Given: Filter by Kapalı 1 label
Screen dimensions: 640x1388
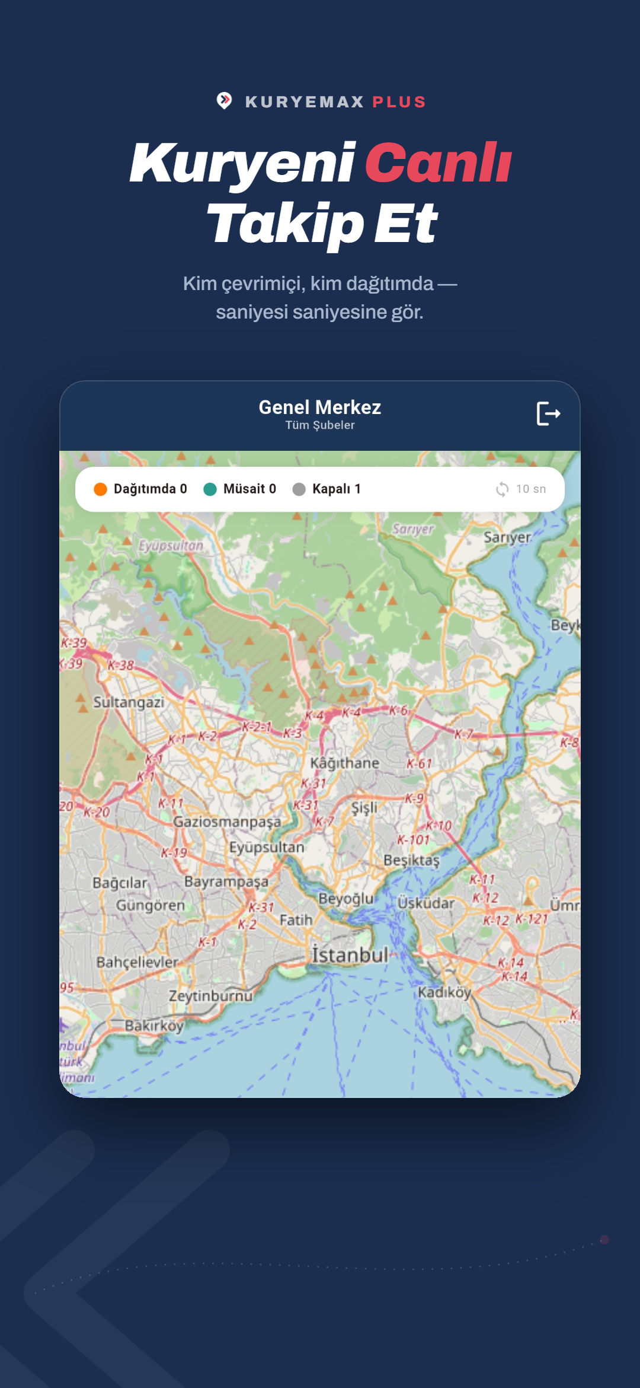Looking at the screenshot, I should click(337, 489).
